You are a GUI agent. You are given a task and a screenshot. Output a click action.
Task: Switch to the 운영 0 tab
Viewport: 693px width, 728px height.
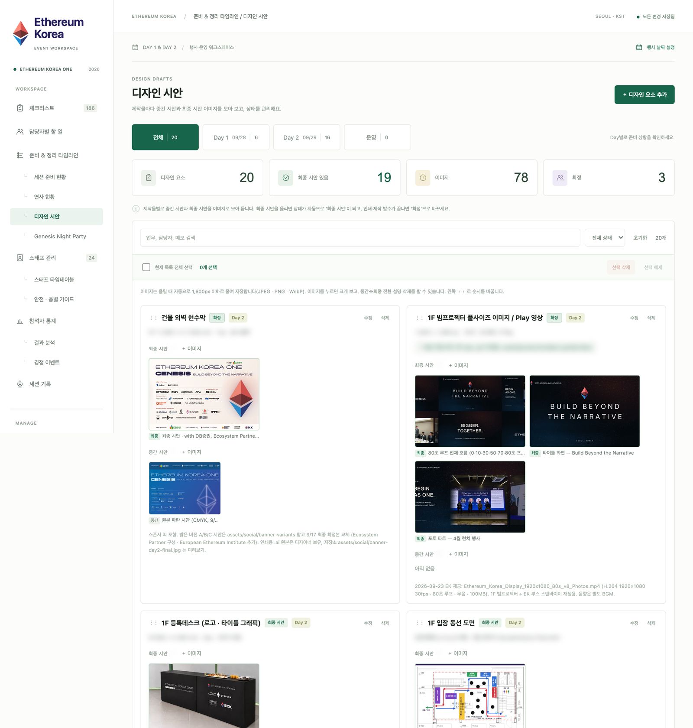click(377, 137)
